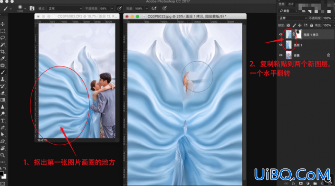335x186 pixels.
Task: Toggle lock transparent pixels
Action: [x=288, y=25]
